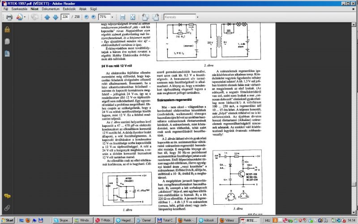Image resolution: width=358 pixels, height=224 pixels.
Task: Click the floppy disk quick launch icon
Action: 41,220
